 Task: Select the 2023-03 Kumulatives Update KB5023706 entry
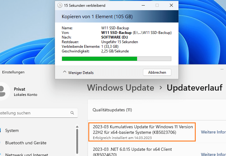142,132
